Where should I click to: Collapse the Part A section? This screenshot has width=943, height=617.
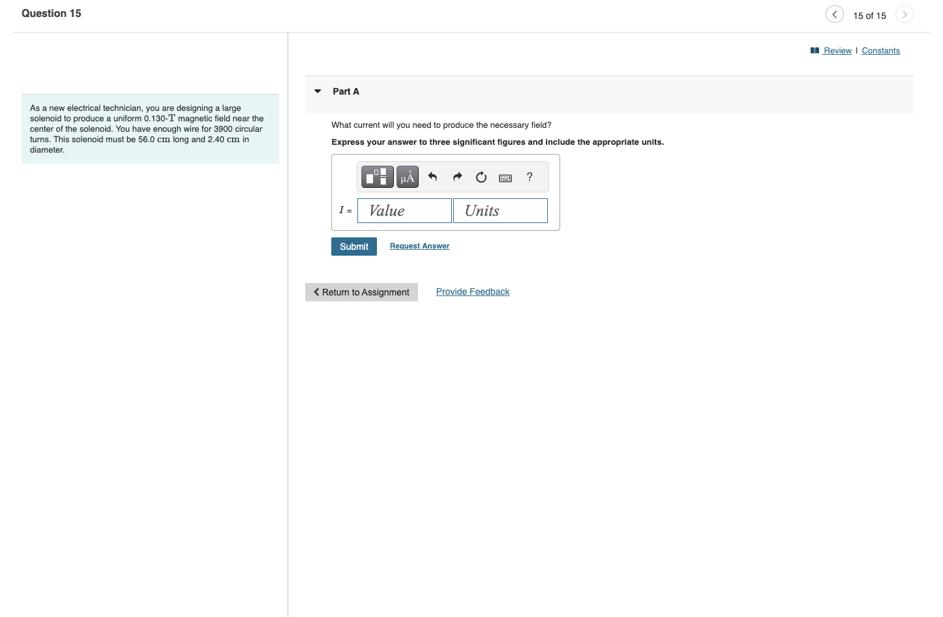318,91
